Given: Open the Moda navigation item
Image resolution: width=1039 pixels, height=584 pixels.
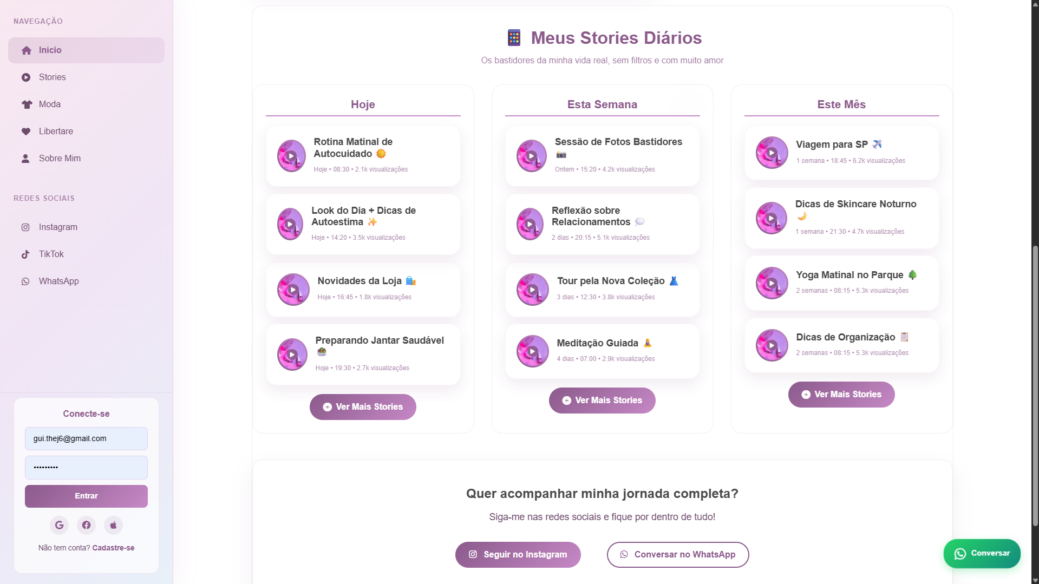Looking at the screenshot, I should (x=49, y=104).
